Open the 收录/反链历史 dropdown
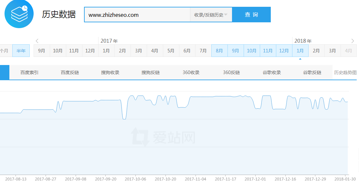This screenshot has height=185, width=359. (x=211, y=15)
